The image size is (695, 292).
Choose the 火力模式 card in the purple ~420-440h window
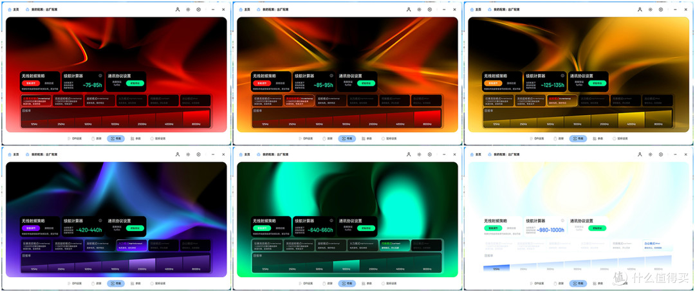[x=131, y=246]
